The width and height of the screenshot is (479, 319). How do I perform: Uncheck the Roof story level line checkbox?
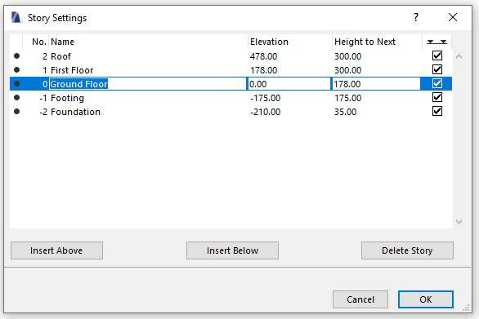pos(437,55)
